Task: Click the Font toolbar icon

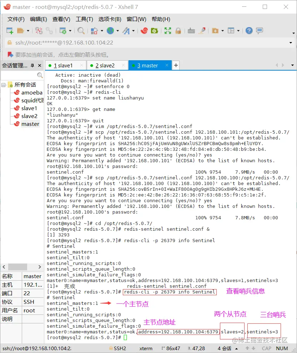Action: [126, 31]
